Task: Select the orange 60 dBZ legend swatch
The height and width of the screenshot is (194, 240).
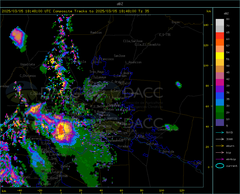Action: [x=220, y=42]
